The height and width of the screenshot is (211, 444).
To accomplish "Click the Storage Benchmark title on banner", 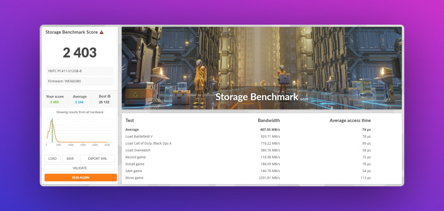I will tap(257, 97).
